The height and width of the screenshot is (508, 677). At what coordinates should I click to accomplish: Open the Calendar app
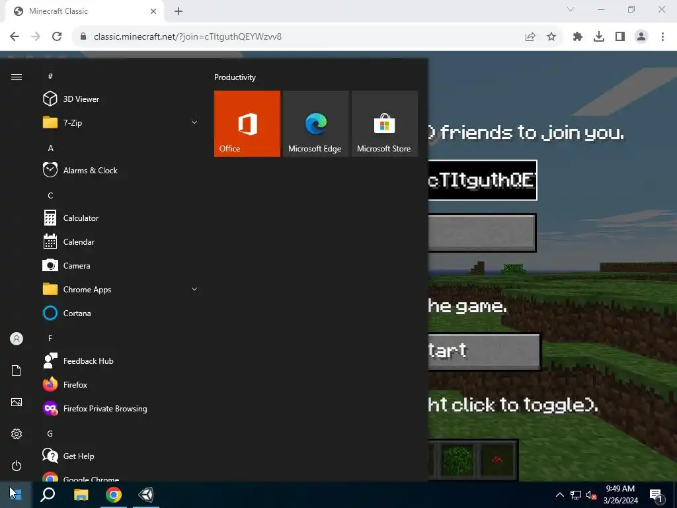click(x=121, y=242)
